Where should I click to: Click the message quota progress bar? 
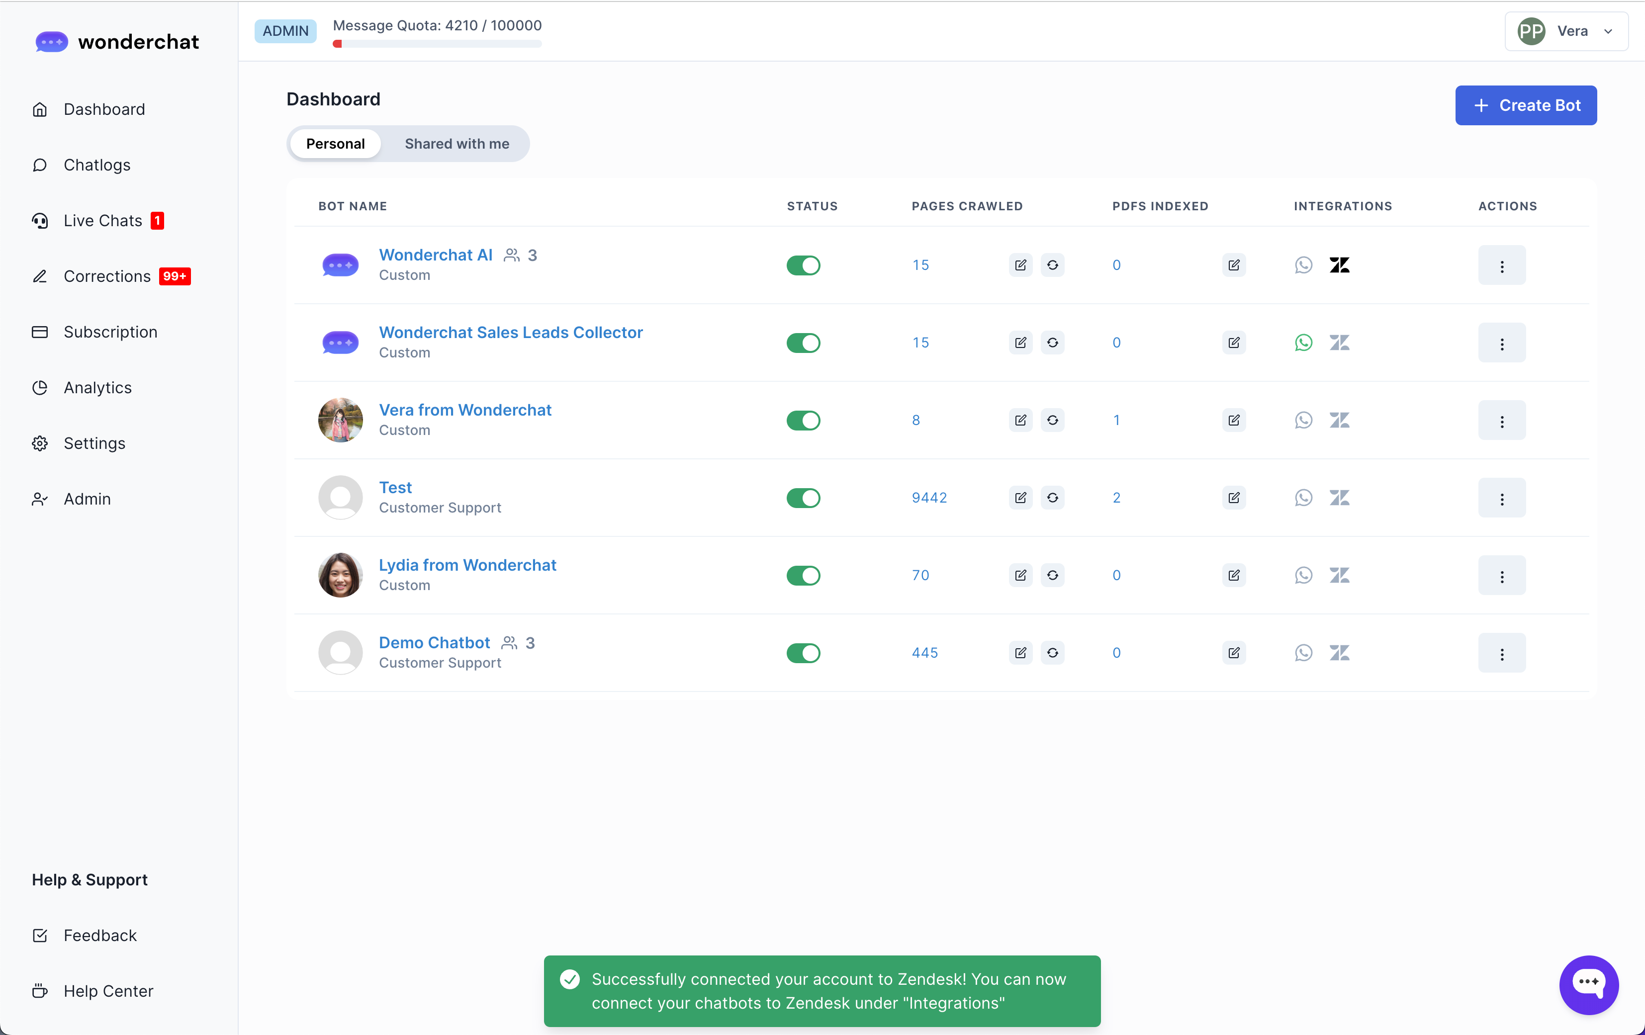point(437,44)
